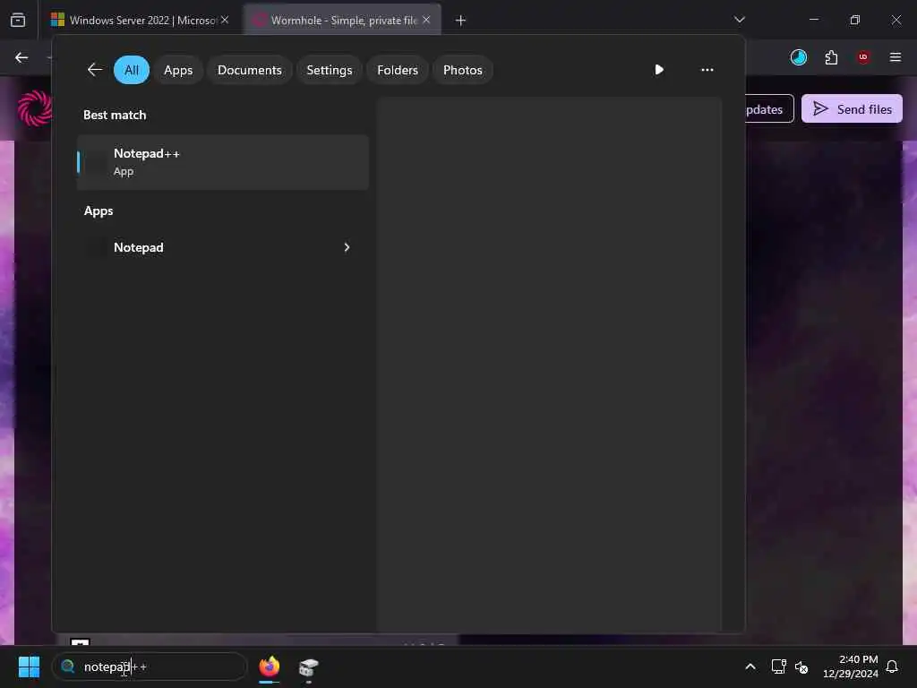
Task: Open search options three-dot menu
Action: point(707,70)
